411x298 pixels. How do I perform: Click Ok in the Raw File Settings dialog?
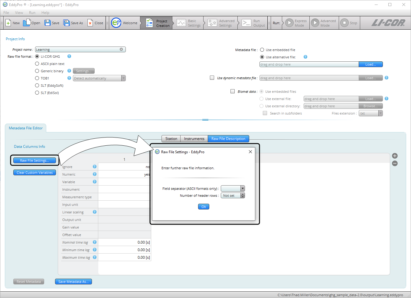click(204, 207)
